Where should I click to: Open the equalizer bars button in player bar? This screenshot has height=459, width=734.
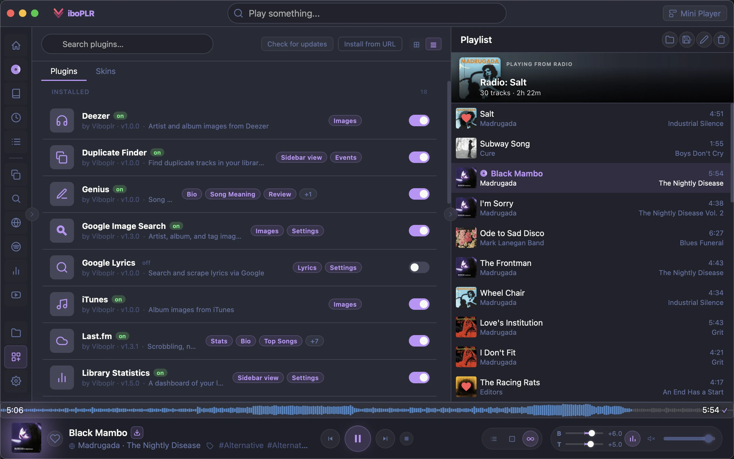point(633,439)
